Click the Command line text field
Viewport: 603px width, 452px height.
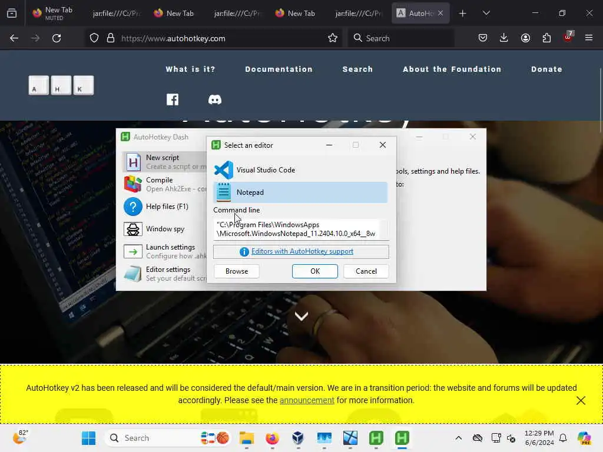coord(301,229)
